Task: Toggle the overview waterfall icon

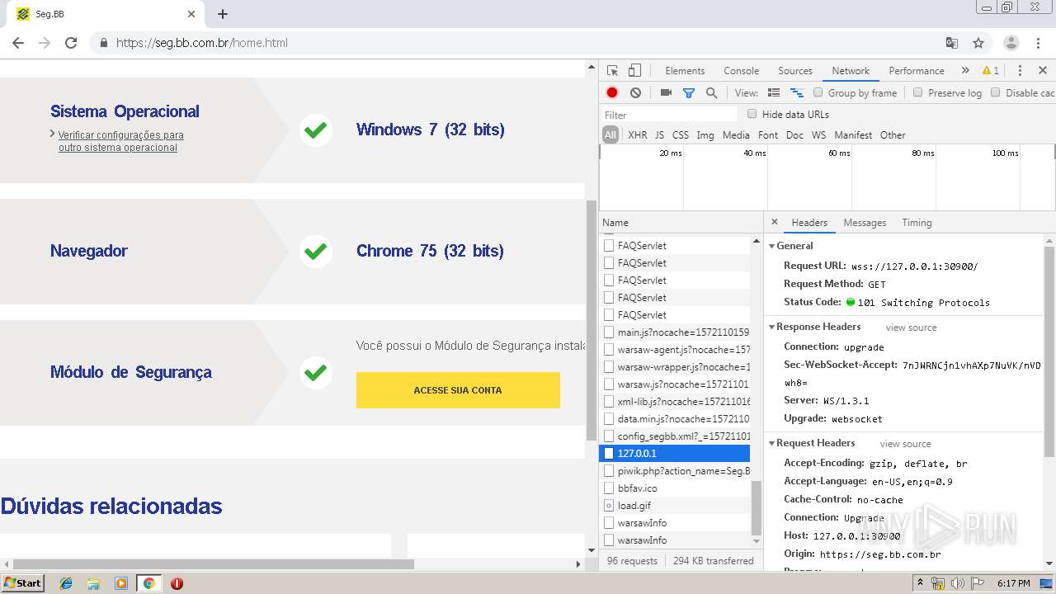Action: [x=797, y=93]
